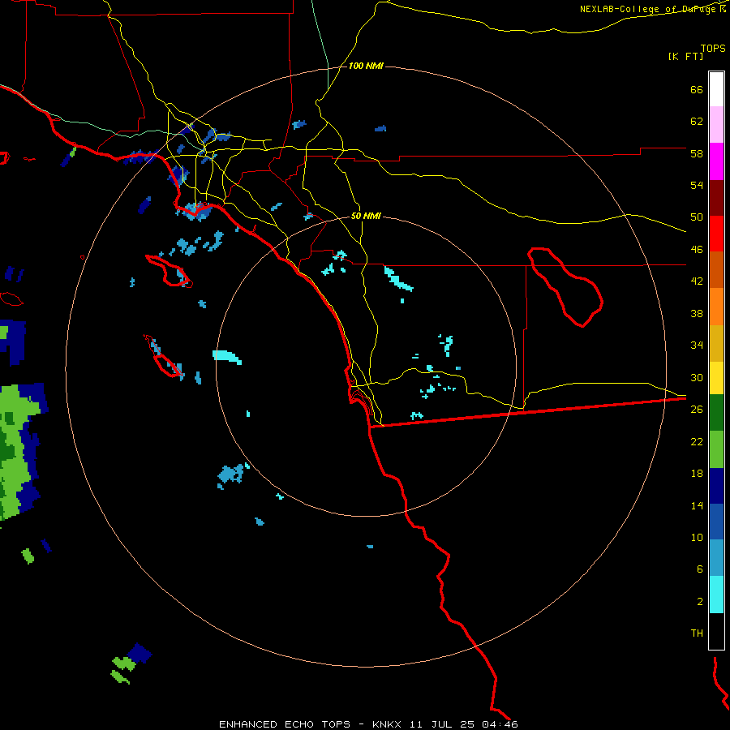Image resolution: width=730 pixels, height=730 pixels.
Task: Click the 46 value on the legend
Action: point(697,250)
